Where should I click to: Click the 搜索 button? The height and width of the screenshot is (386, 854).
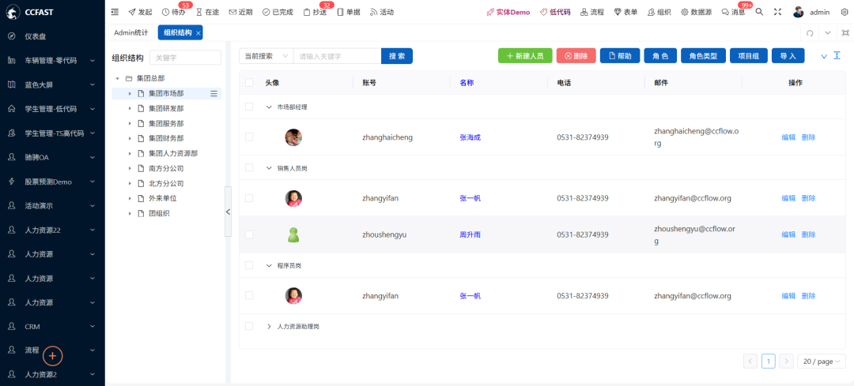pos(396,56)
